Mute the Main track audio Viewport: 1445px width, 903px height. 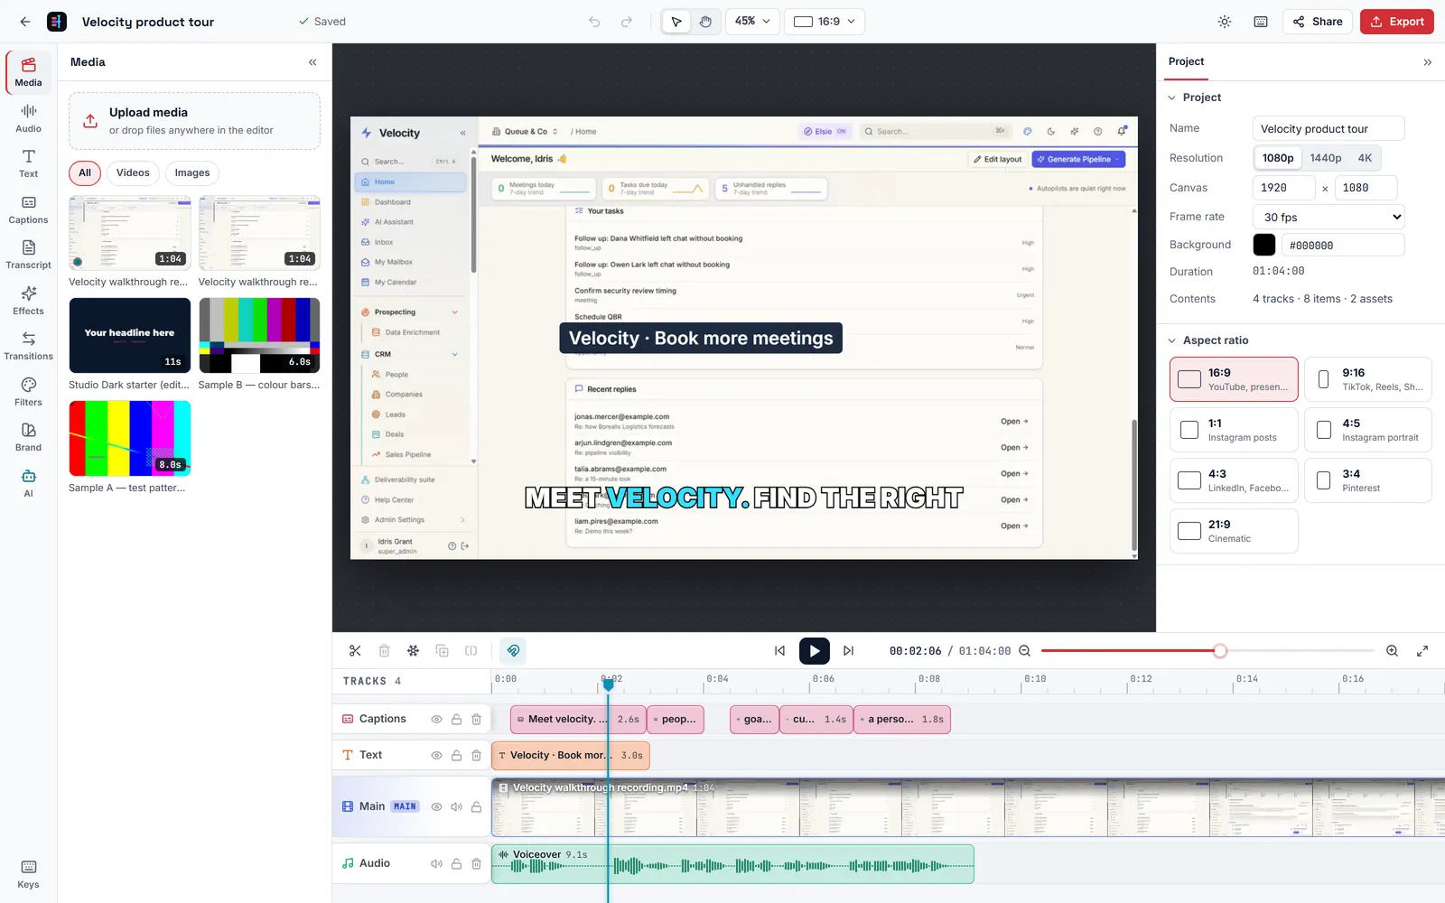click(x=457, y=807)
